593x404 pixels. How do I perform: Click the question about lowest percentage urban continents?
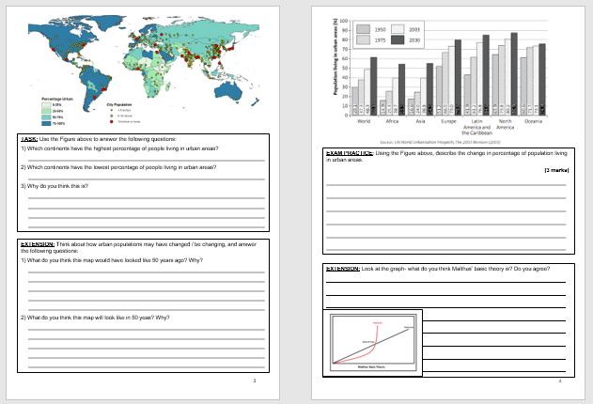(118, 167)
